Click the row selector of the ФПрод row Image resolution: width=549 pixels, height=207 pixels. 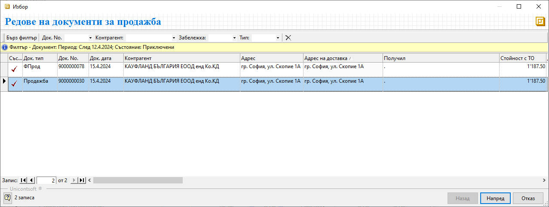pos(4,69)
